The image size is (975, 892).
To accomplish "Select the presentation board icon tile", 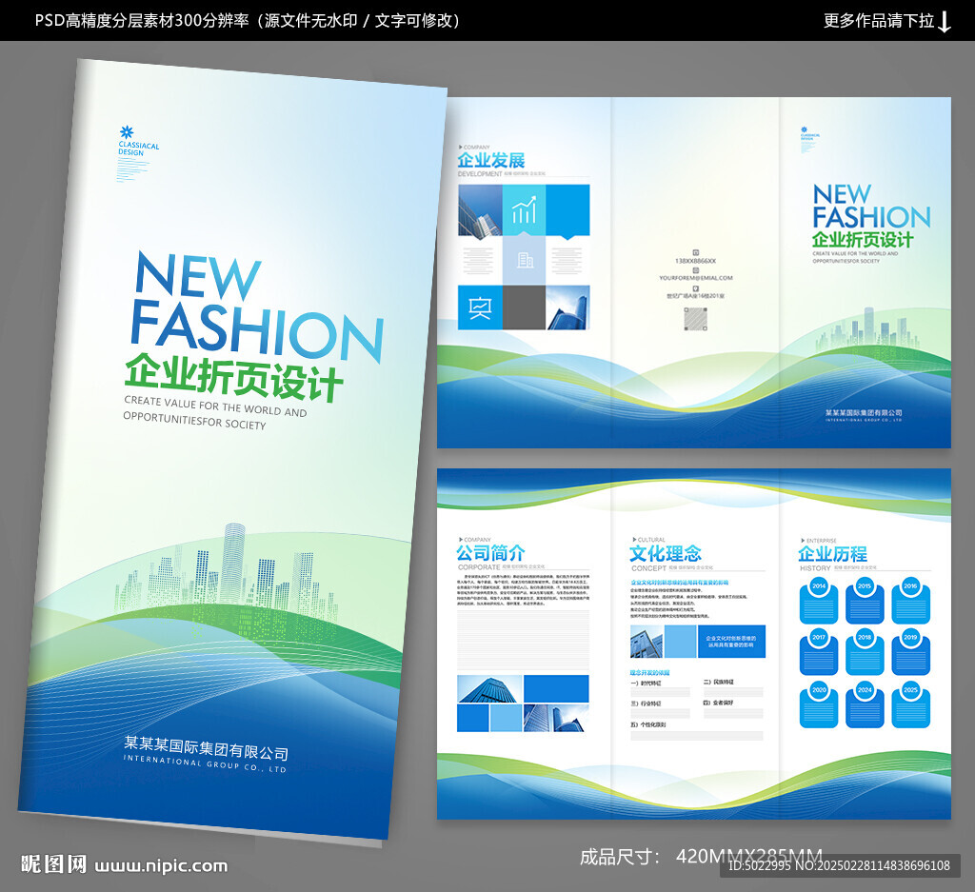I will pos(480,307).
